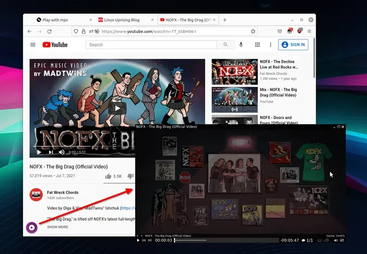Open uBlock Origin shield extension
Screen dimensions: 367x254
(300, 31)
